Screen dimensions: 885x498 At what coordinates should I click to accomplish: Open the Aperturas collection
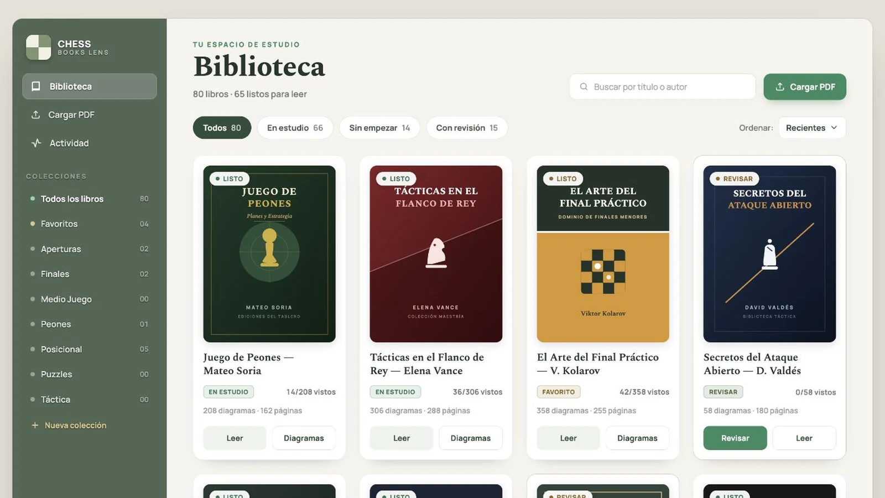(90, 249)
